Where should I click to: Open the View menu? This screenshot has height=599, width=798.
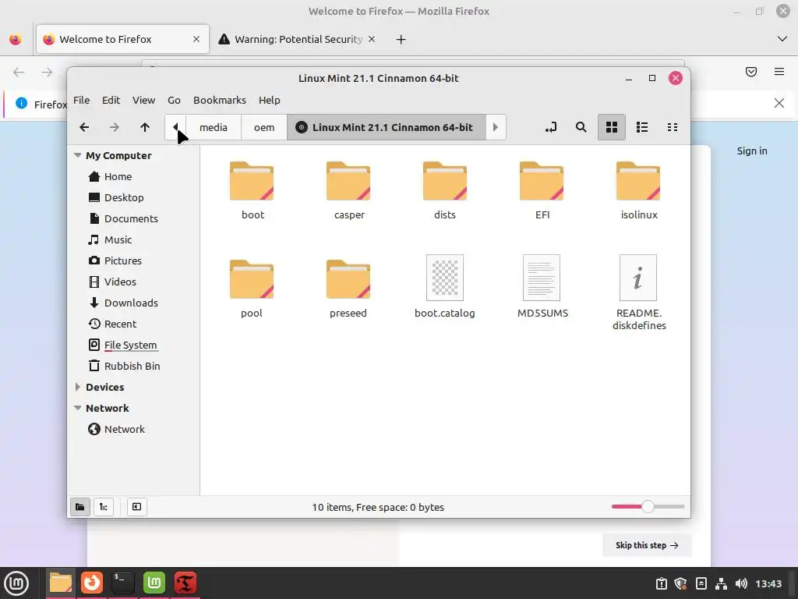[x=144, y=101]
